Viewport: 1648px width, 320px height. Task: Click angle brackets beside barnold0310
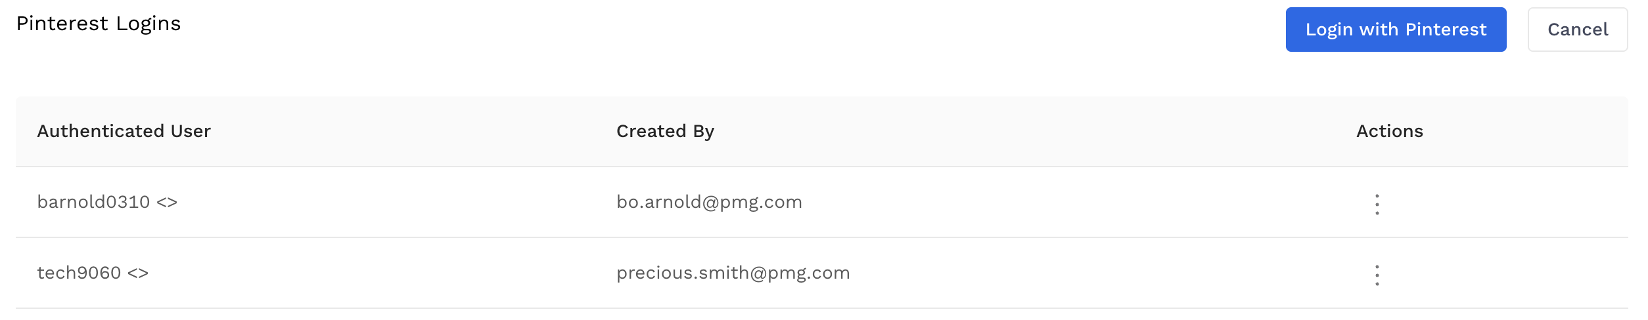tap(167, 203)
